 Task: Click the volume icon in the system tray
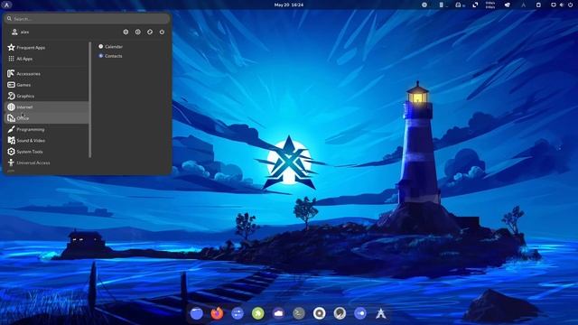pyautogui.click(x=562, y=5)
